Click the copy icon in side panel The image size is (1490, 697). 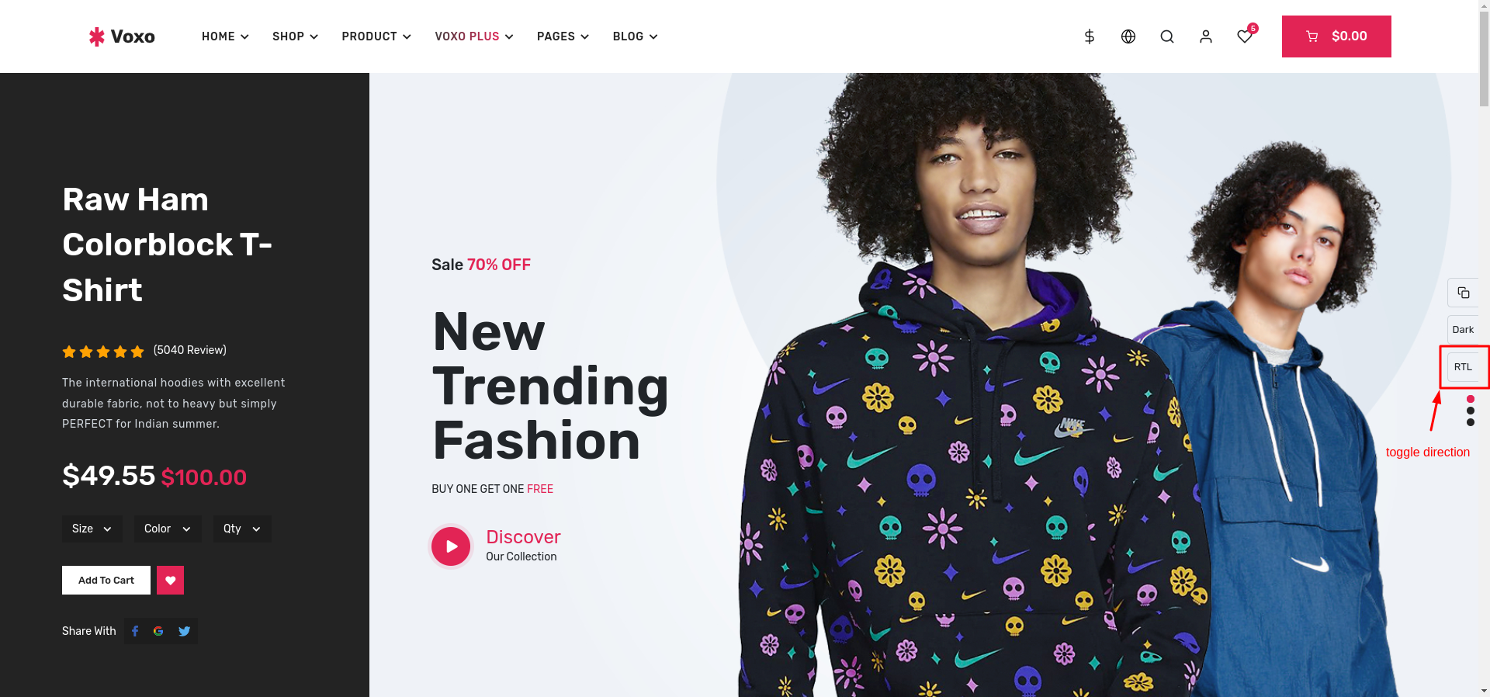1463,293
